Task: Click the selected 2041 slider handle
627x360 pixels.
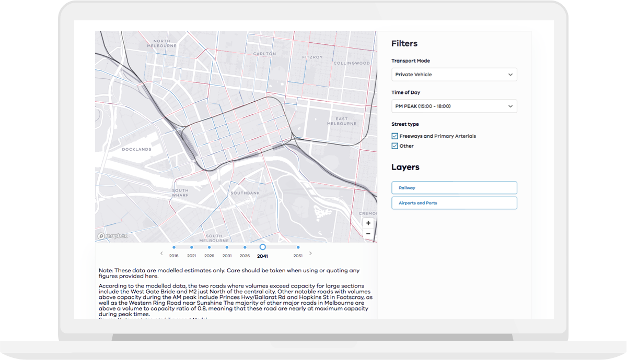Action: point(262,247)
